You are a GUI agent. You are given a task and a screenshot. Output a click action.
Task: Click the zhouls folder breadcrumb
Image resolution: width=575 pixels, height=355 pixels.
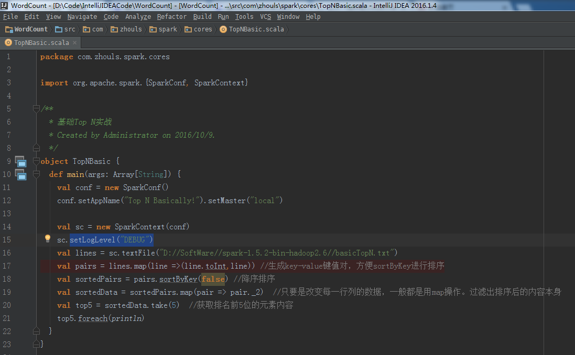pos(126,29)
